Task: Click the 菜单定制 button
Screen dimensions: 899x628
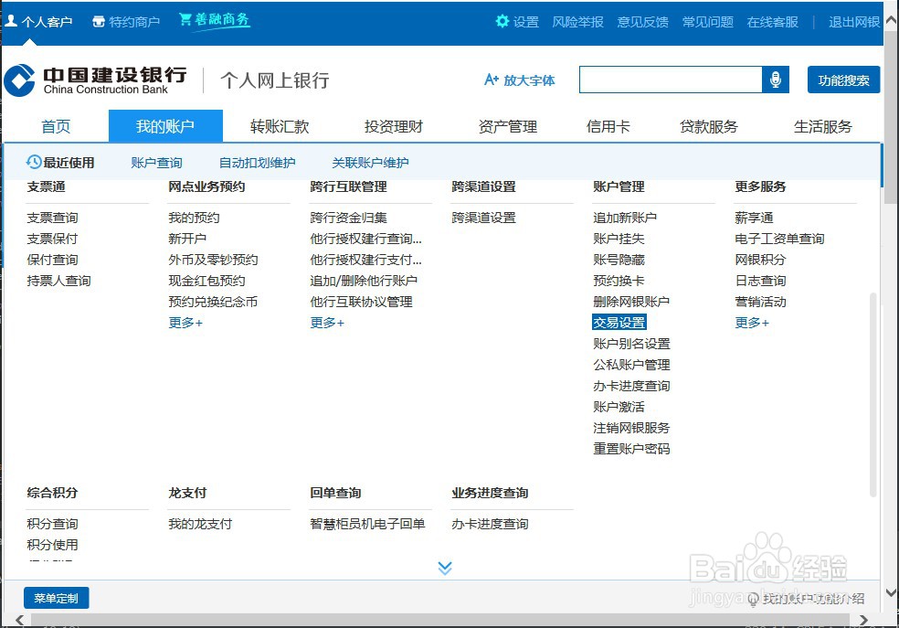Action: point(56,598)
